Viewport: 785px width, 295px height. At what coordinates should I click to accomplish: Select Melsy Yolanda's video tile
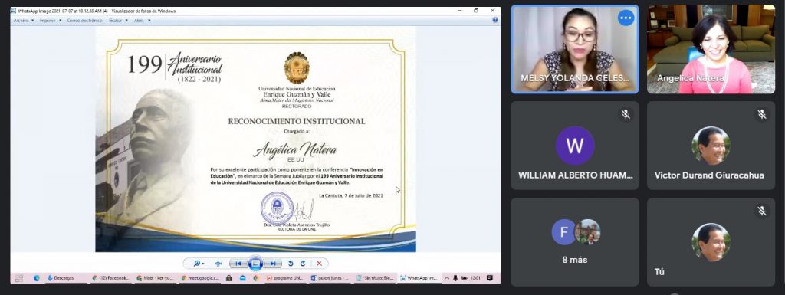575,50
